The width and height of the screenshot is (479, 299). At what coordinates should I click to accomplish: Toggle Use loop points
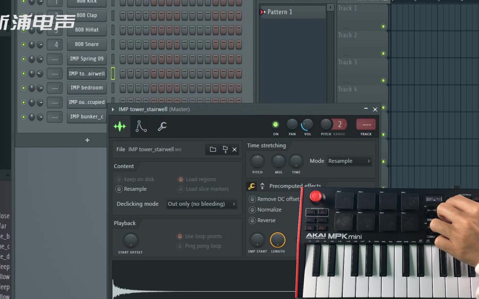click(x=199, y=236)
